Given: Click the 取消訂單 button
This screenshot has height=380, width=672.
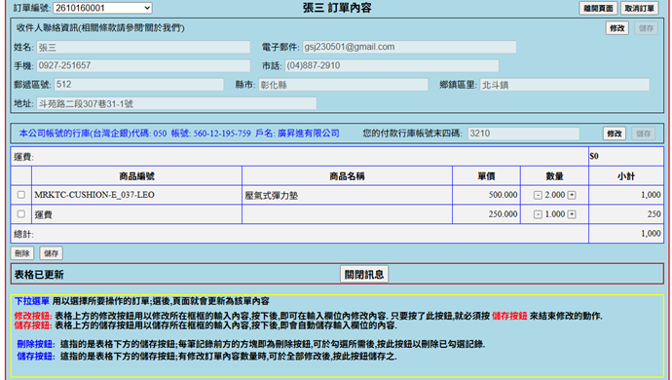Looking at the screenshot, I should (640, 8).
